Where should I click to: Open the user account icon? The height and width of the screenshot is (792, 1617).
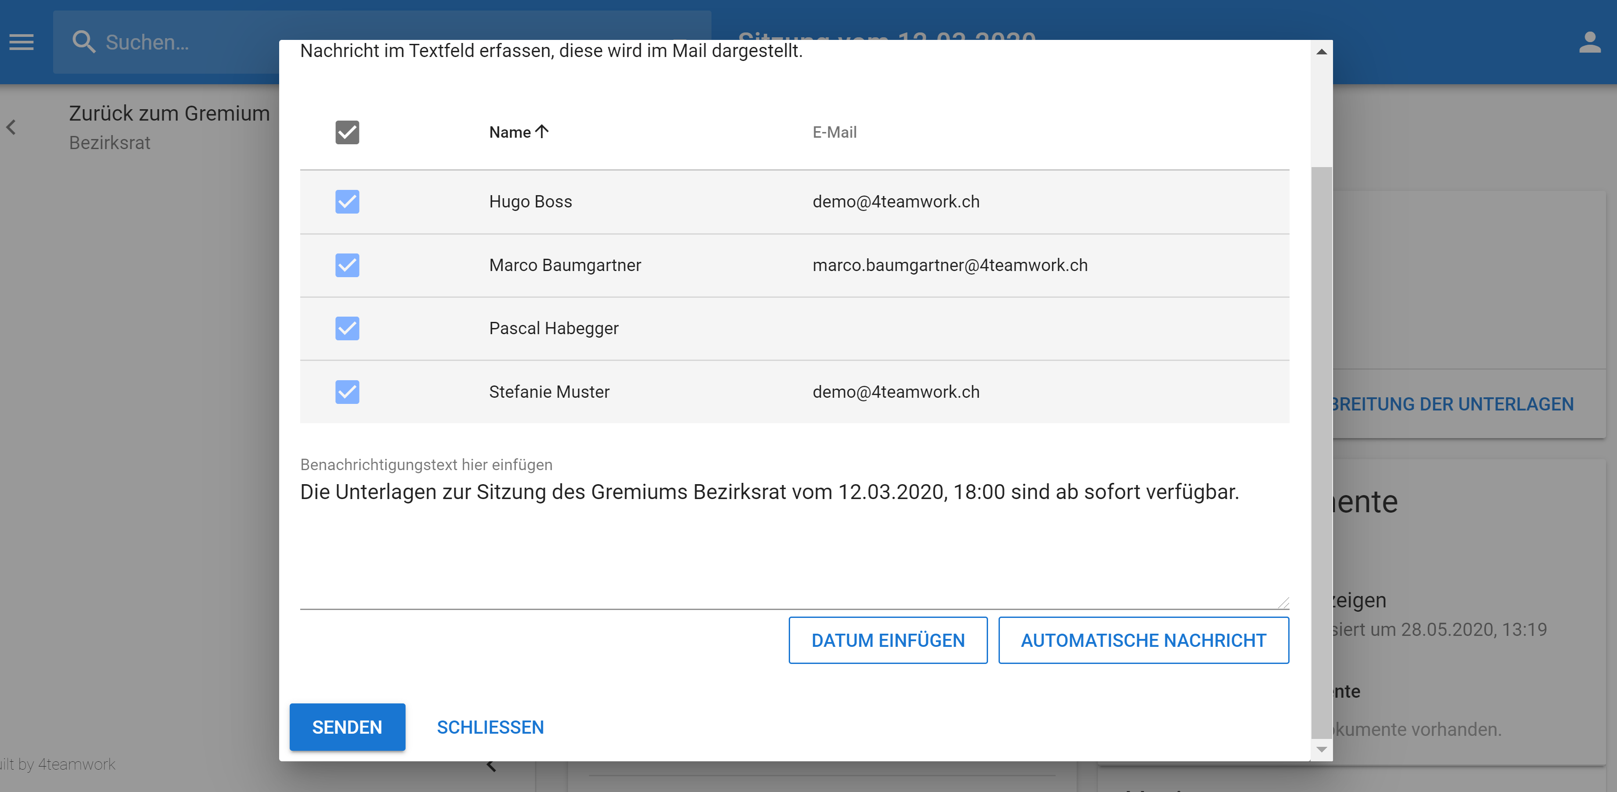tap(1589, 42)
